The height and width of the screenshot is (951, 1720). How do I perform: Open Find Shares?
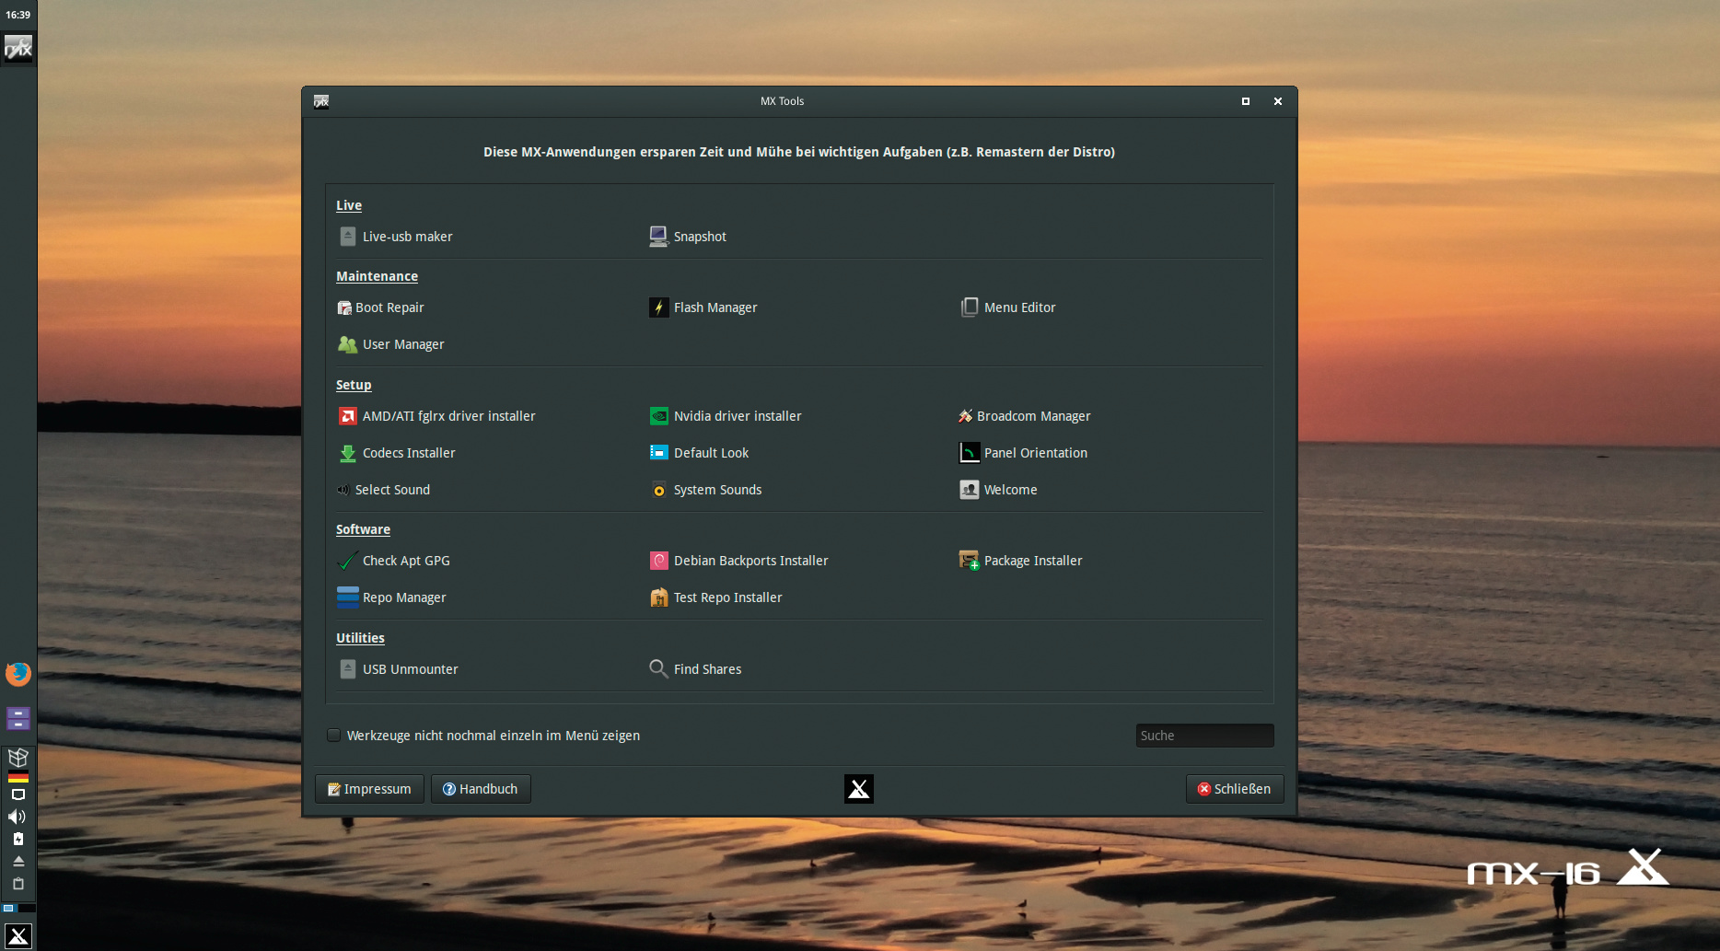pyautogui.click(x=695, y=669)
